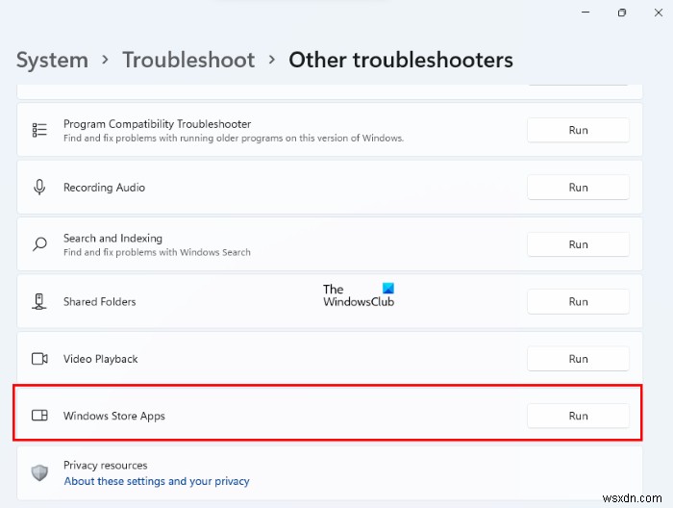
Task: Run the Shared Folders troubleshooter
Action: coord(578,301)
